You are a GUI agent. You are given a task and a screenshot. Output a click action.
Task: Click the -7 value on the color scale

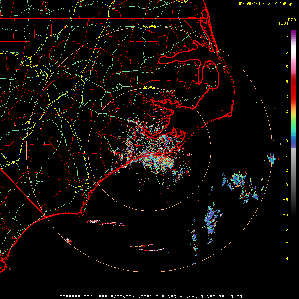[x=285, y=244]
